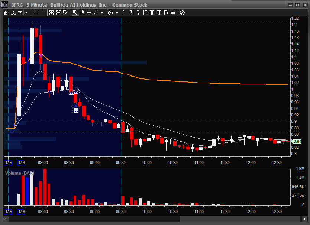Click the pink down-triangle trade marker
Screen dimensions: 310x225
[41, 56]
